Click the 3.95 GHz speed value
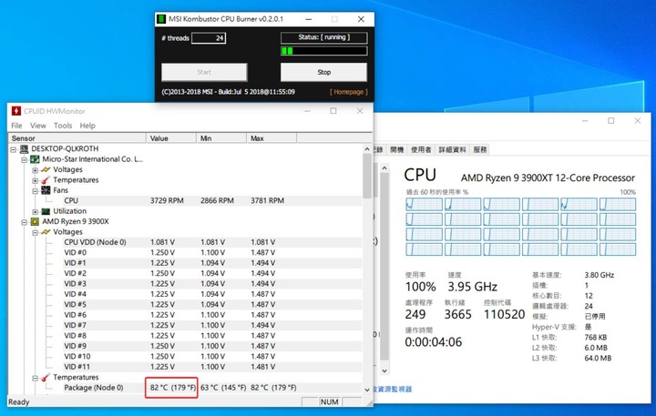The height and width of the screenshot is (416, 656). pos(472,287)
